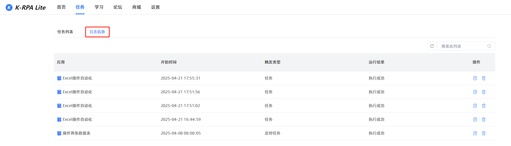Screen dimensions: 511x146
Task: Click the refresh list icon
Action: tap(432, 46)
